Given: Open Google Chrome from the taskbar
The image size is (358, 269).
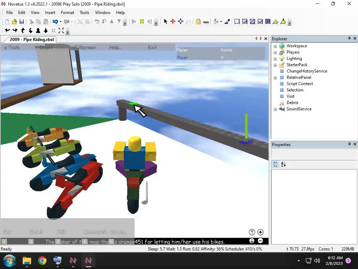Looking at the screenshot, I should pos(42,261).
